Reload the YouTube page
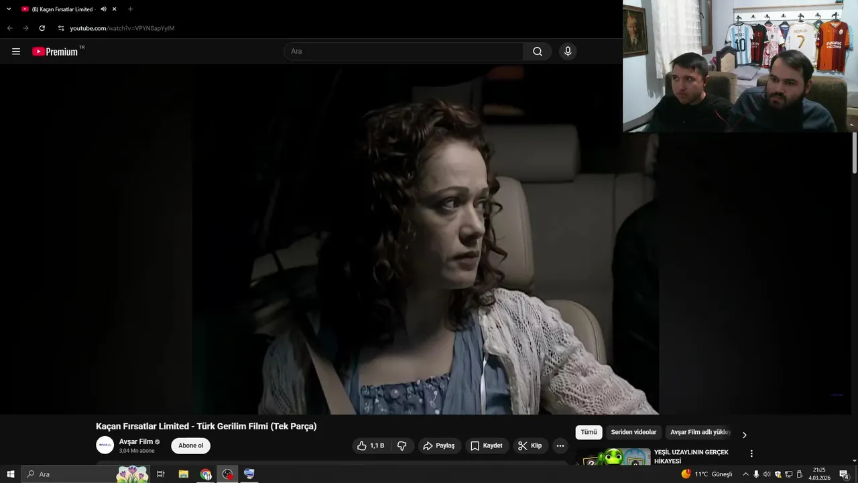The height and width of the screenshot is (483, 858). coord(42,28)
